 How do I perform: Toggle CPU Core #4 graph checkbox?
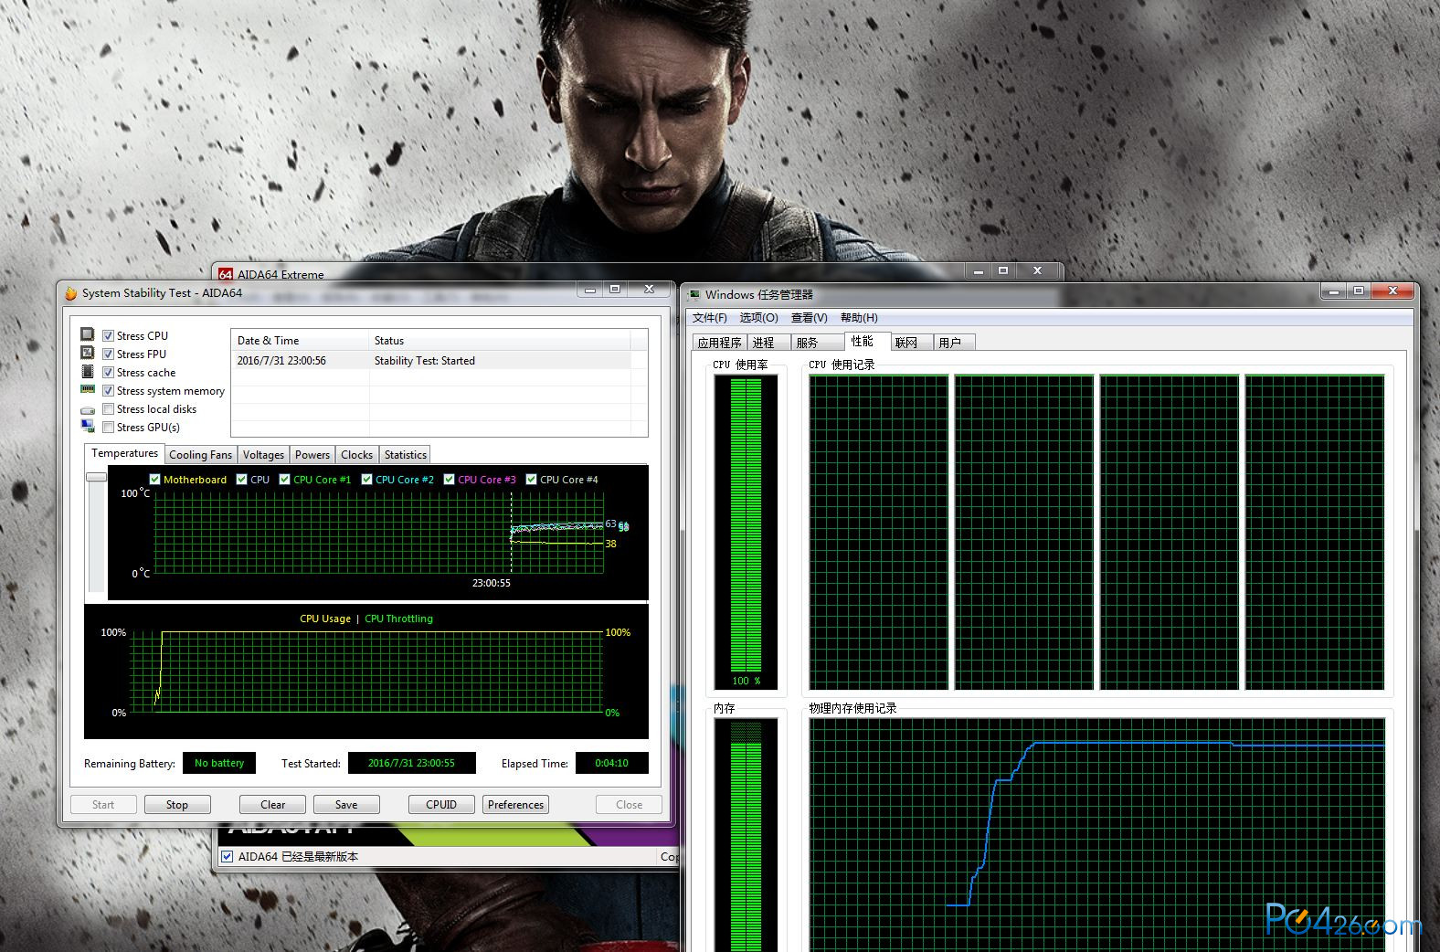point(531,480)
